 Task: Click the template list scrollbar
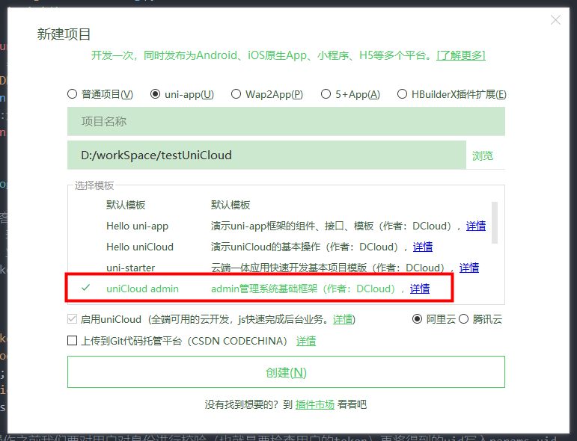(495, 223)
